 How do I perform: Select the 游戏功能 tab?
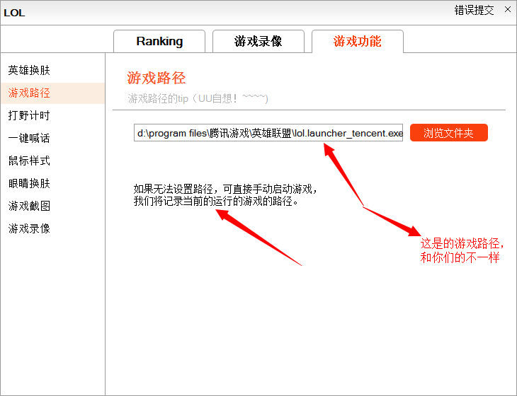tap(357, 42)
